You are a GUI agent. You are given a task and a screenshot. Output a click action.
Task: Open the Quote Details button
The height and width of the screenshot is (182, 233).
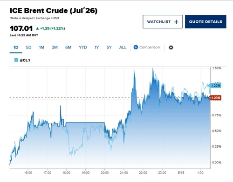tap(206, 22)
